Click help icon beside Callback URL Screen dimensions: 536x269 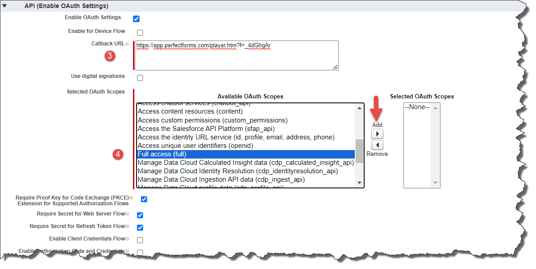[x=127, y=44]
